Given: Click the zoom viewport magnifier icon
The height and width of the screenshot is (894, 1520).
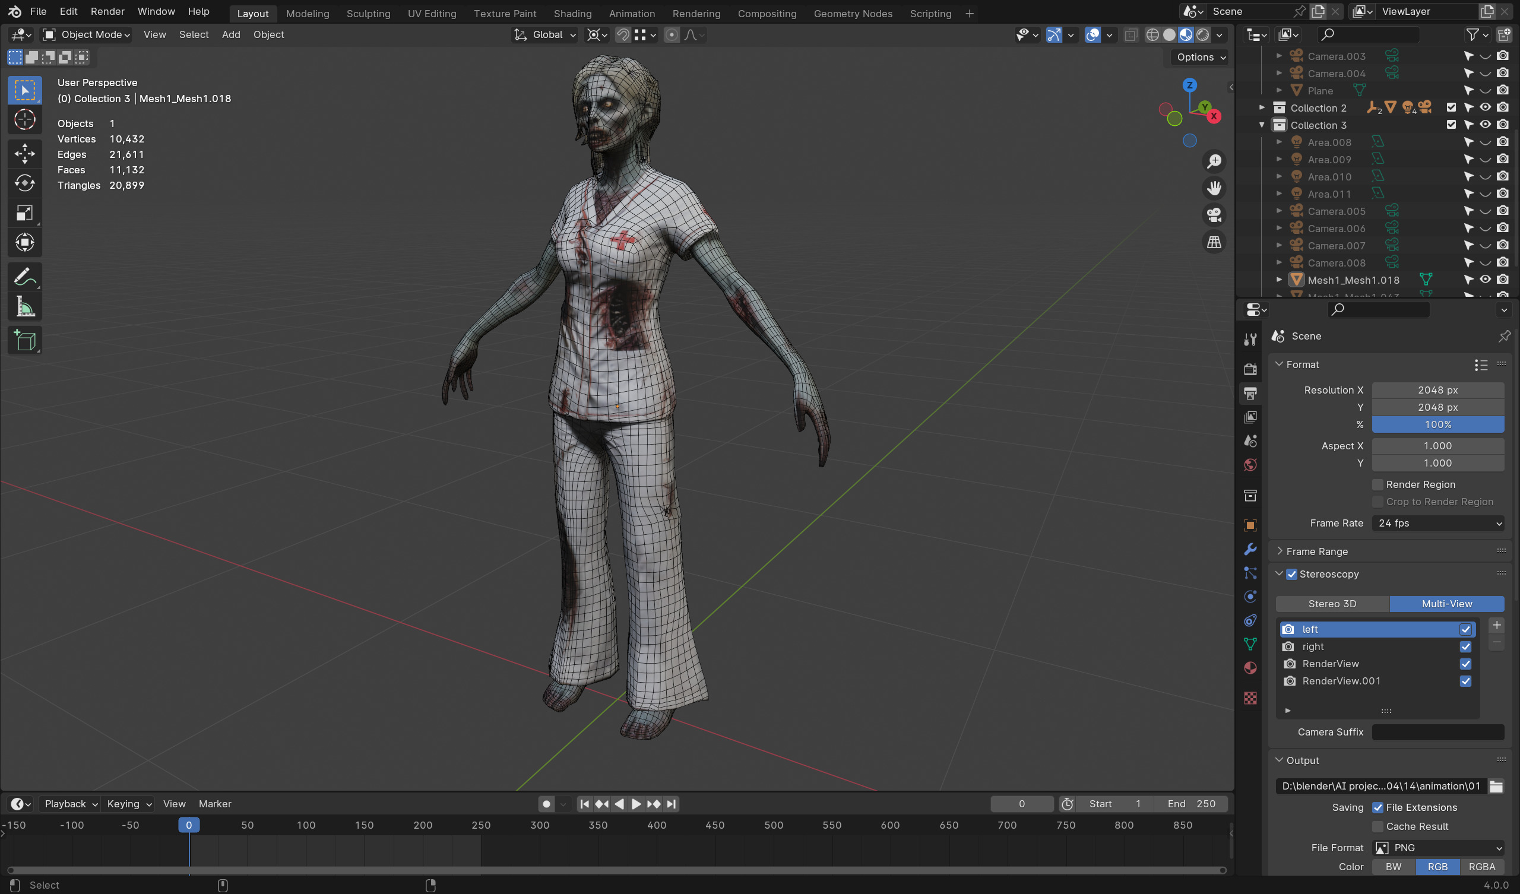Looking at the screenshot, I should [x=1214, y=161].
